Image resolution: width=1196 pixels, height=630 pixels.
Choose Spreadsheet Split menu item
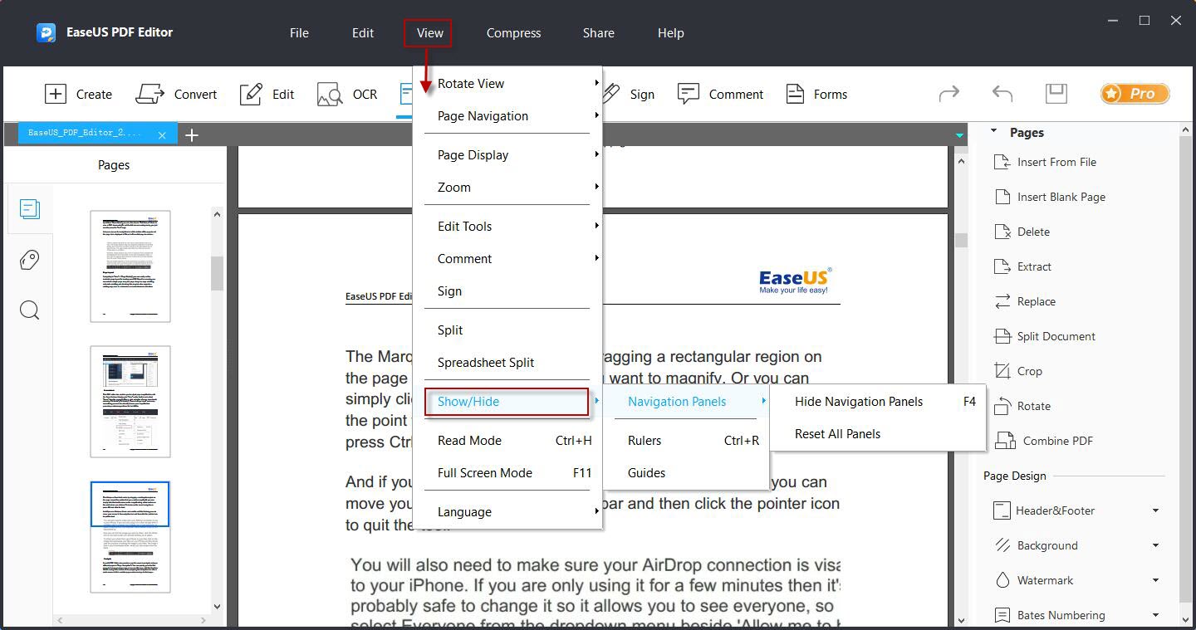coord(507,362)
